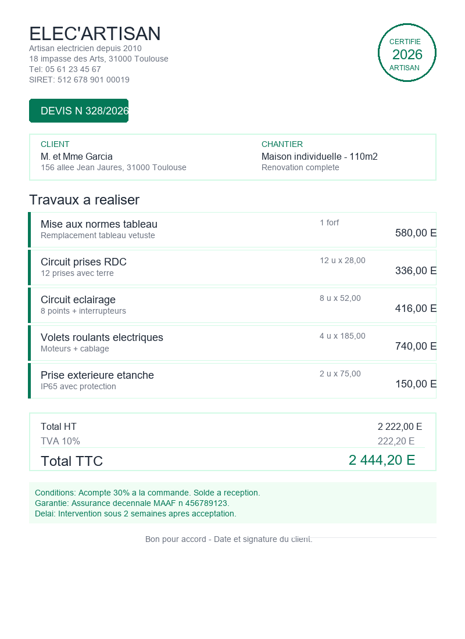
Task: Click the 4 u x 185,00 quantity
Action: tap(342, 336)
